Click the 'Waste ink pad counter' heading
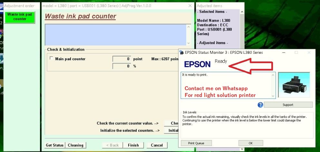This screenshot has width=320, height=152. tap(81, 16)
